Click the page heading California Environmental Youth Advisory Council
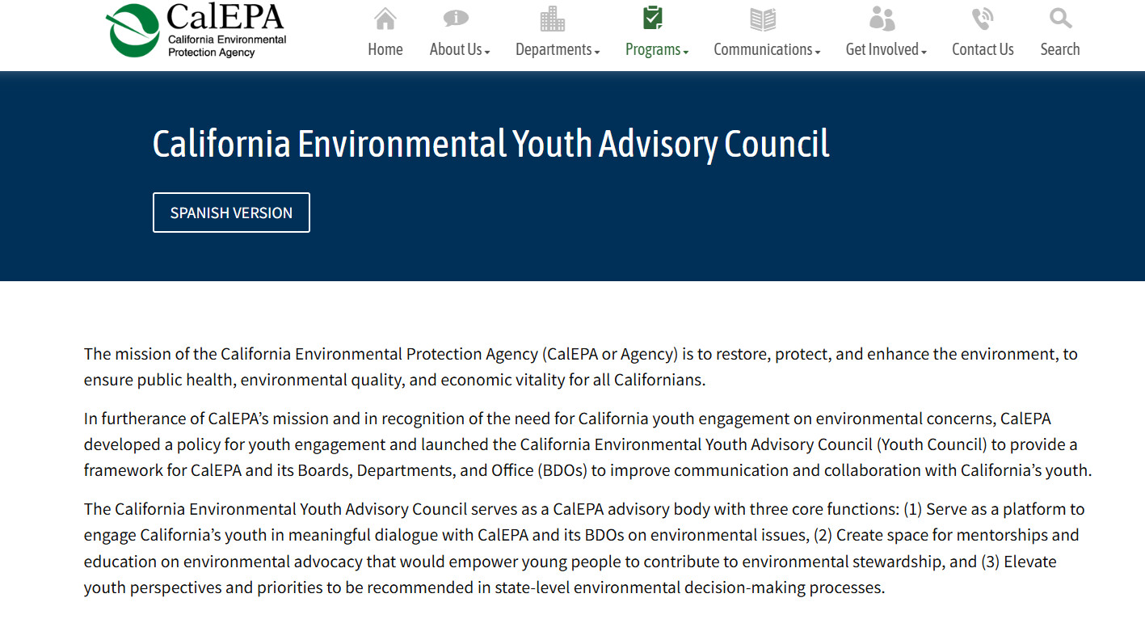 (491, 144)
